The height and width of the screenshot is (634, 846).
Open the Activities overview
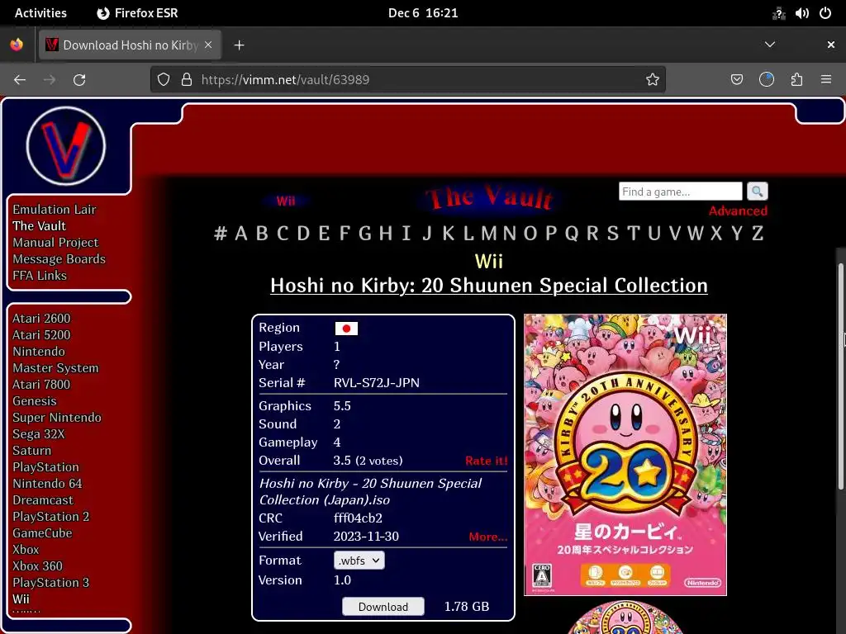pyautogui.click(x=40, y=13)
